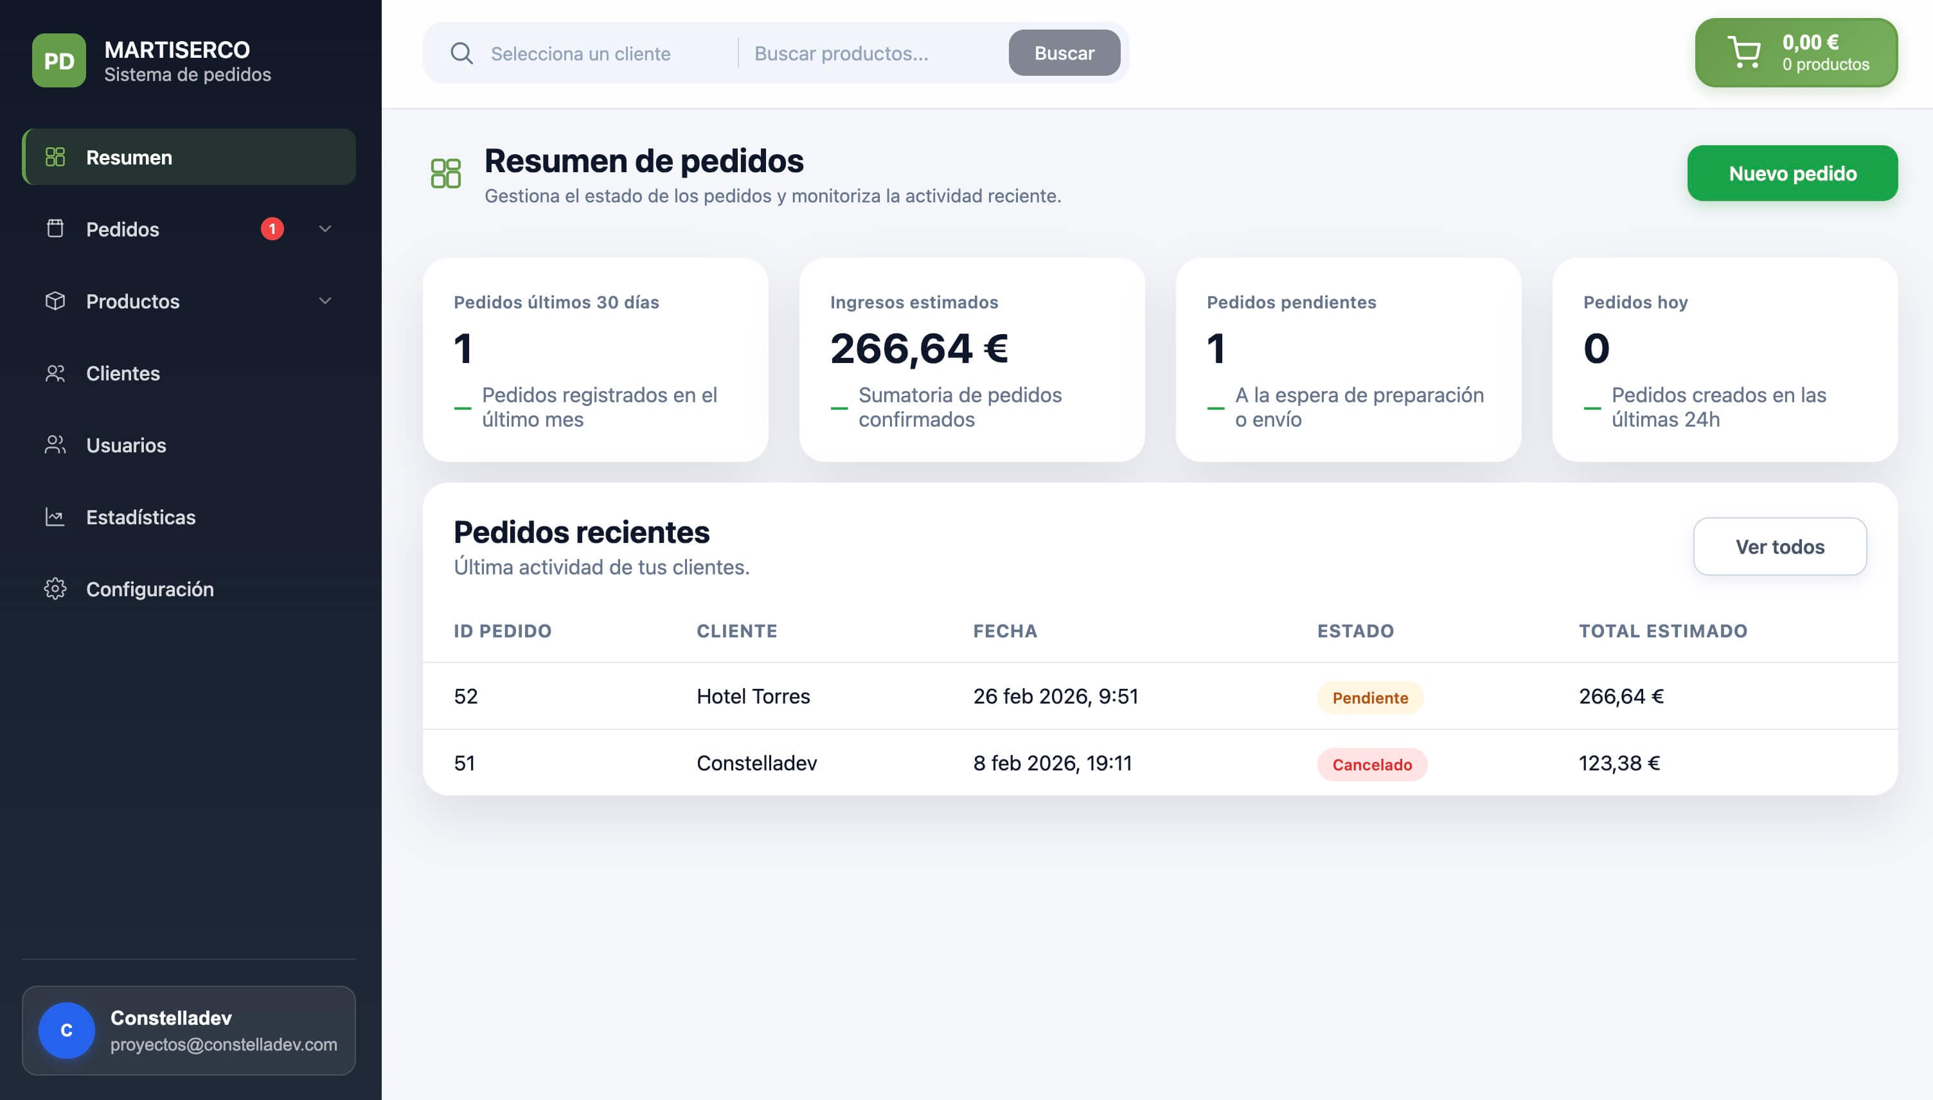Image resolution: width=1933 pixels, height=1100 pixels.
Task: Open Configuración from the sidebar menu
Action: point(150,589)
